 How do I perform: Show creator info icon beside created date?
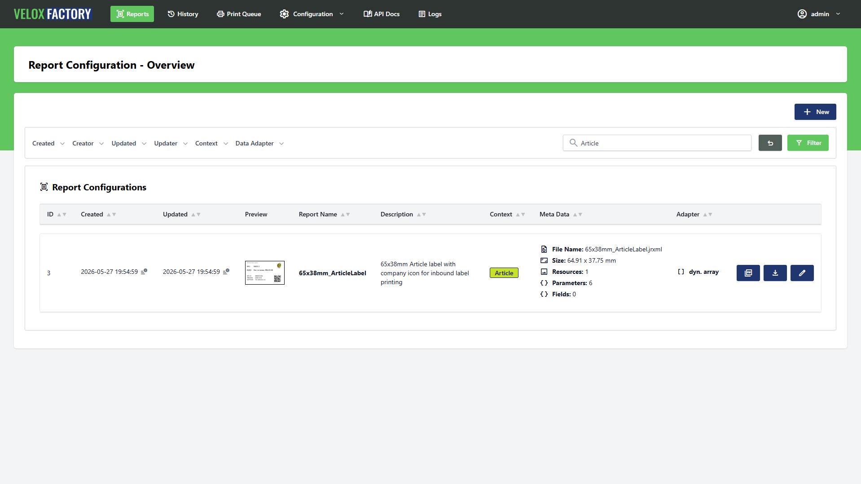point(144,272)
